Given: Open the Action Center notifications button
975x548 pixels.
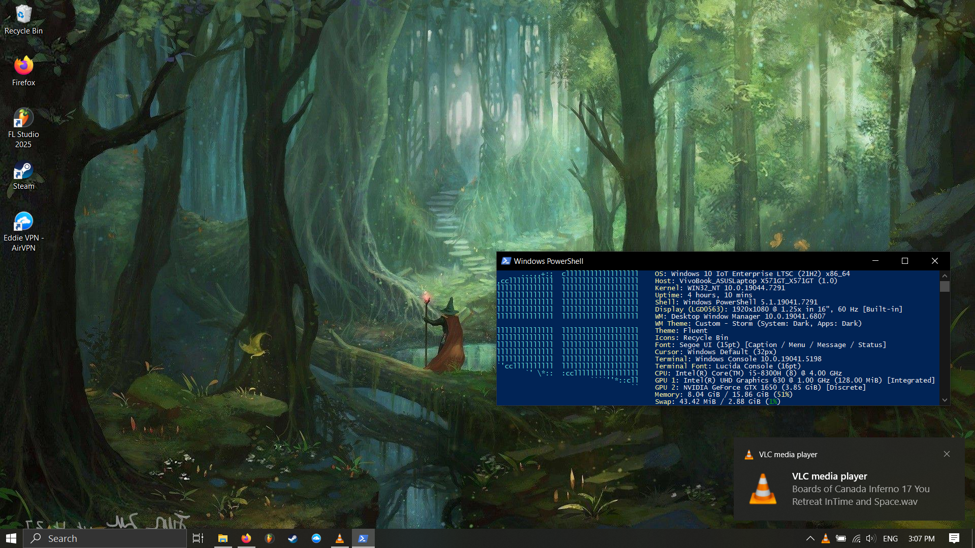Looking at the screenshot, I should click(x=954, y=538).
